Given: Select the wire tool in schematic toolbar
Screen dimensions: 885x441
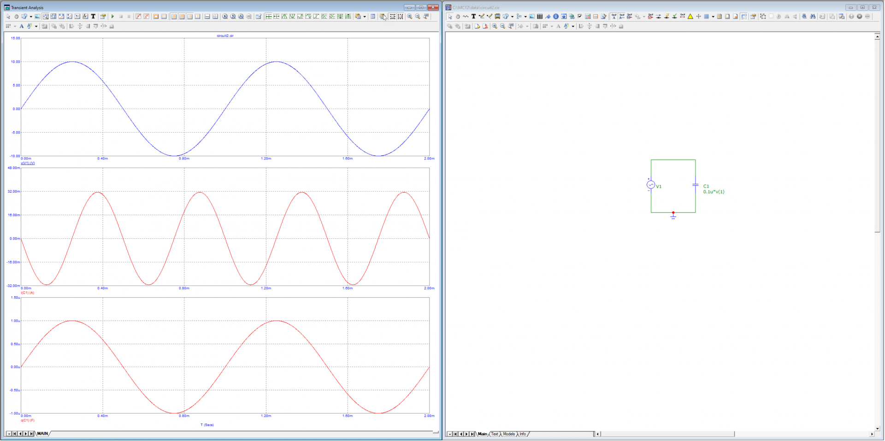Looking at the screenshot, I should 482,17.
